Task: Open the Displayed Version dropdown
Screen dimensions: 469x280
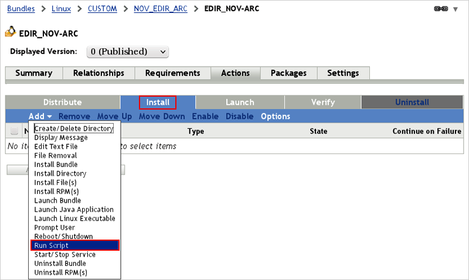Action: click(x=128, y=52)
